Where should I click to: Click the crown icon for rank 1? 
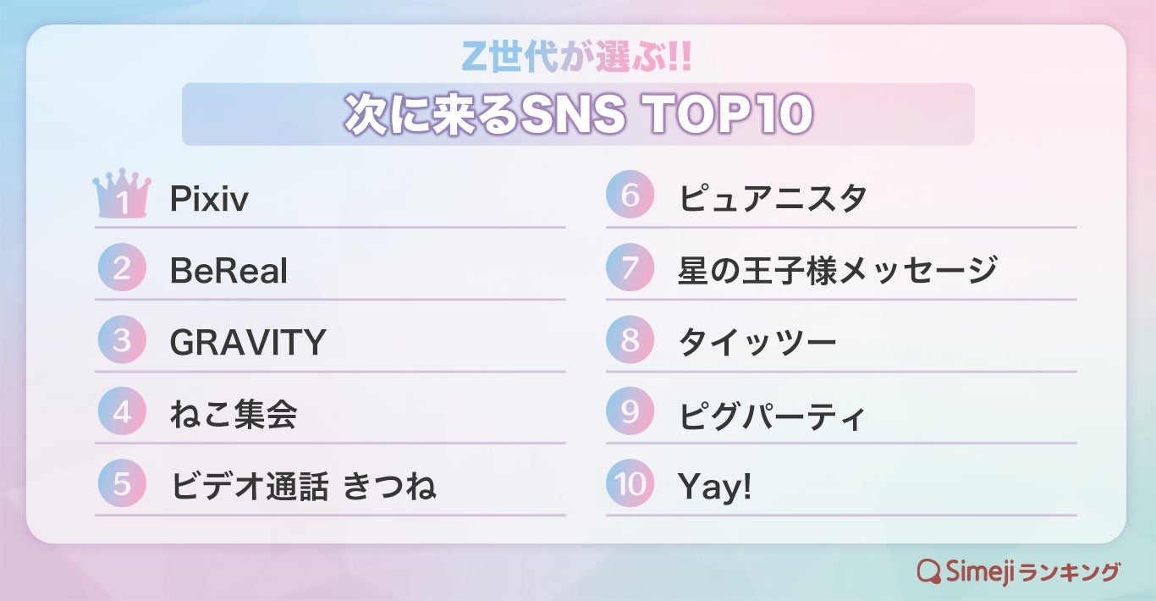(x=122, y=195)
